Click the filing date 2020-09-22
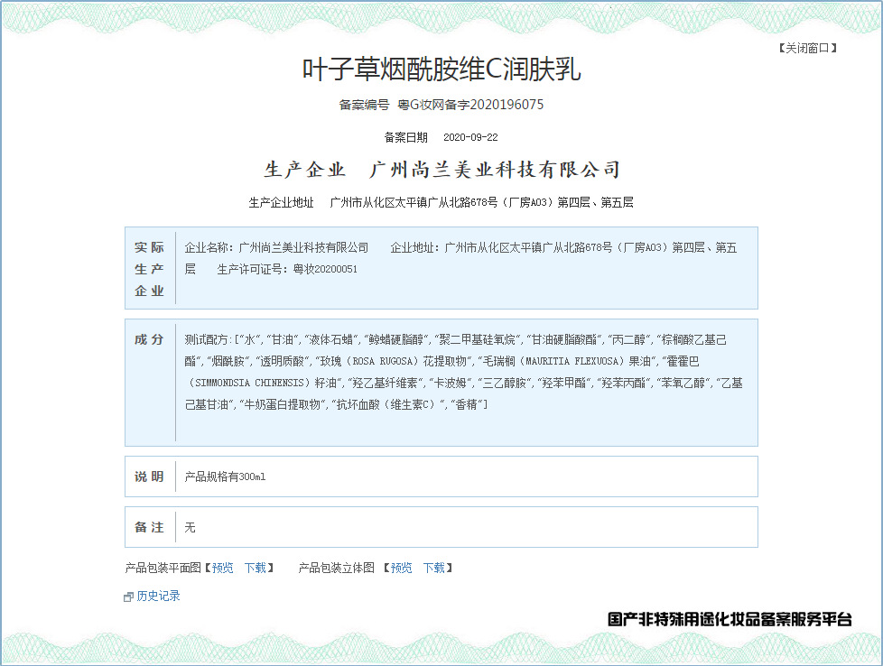The image size is (883, 666). 470,137
